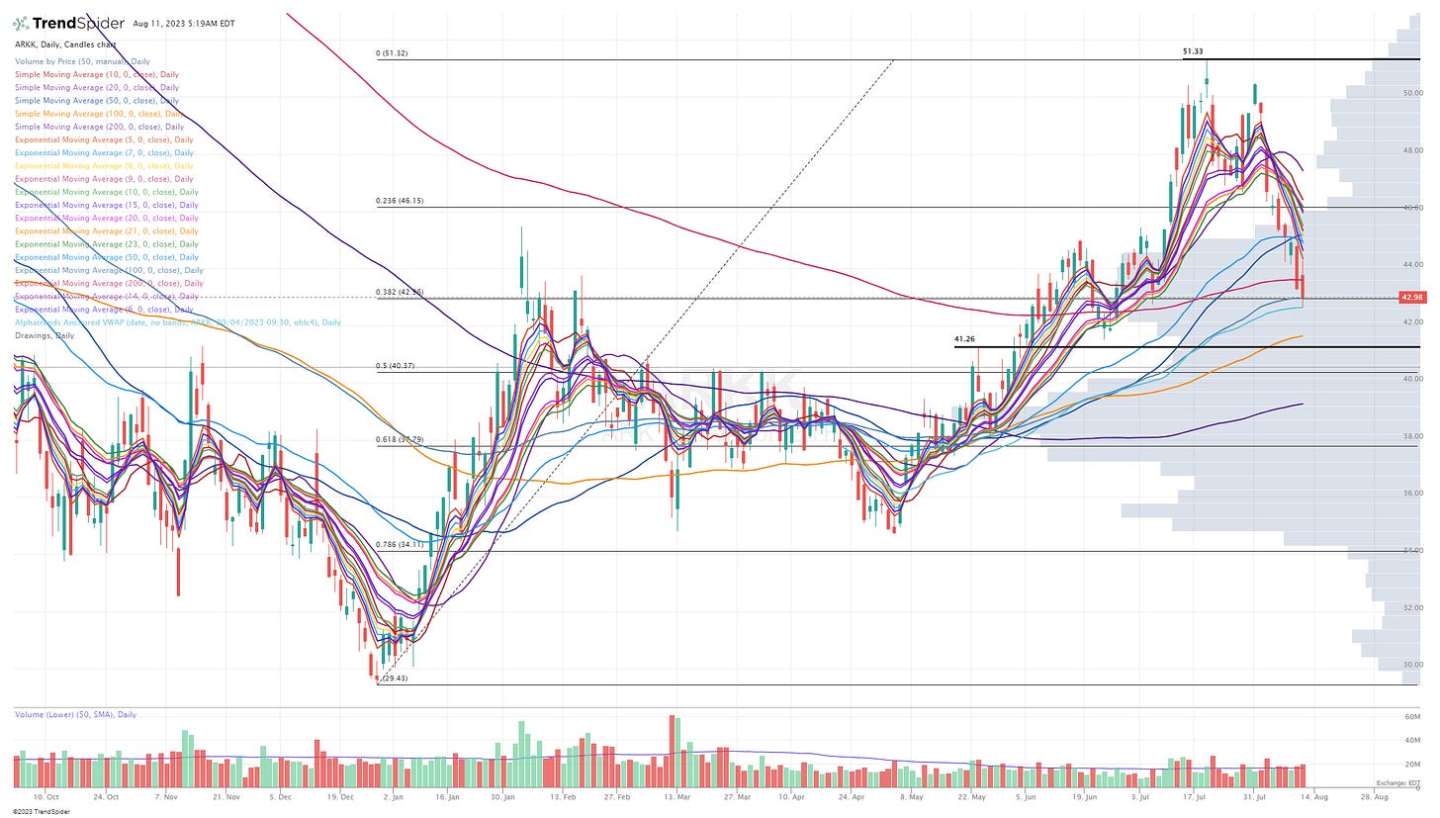Click 'Simple Moving Average (200, 0, close)' legend entry
The width and height of the screenshot is (1440, 818).
click(99, 127)
